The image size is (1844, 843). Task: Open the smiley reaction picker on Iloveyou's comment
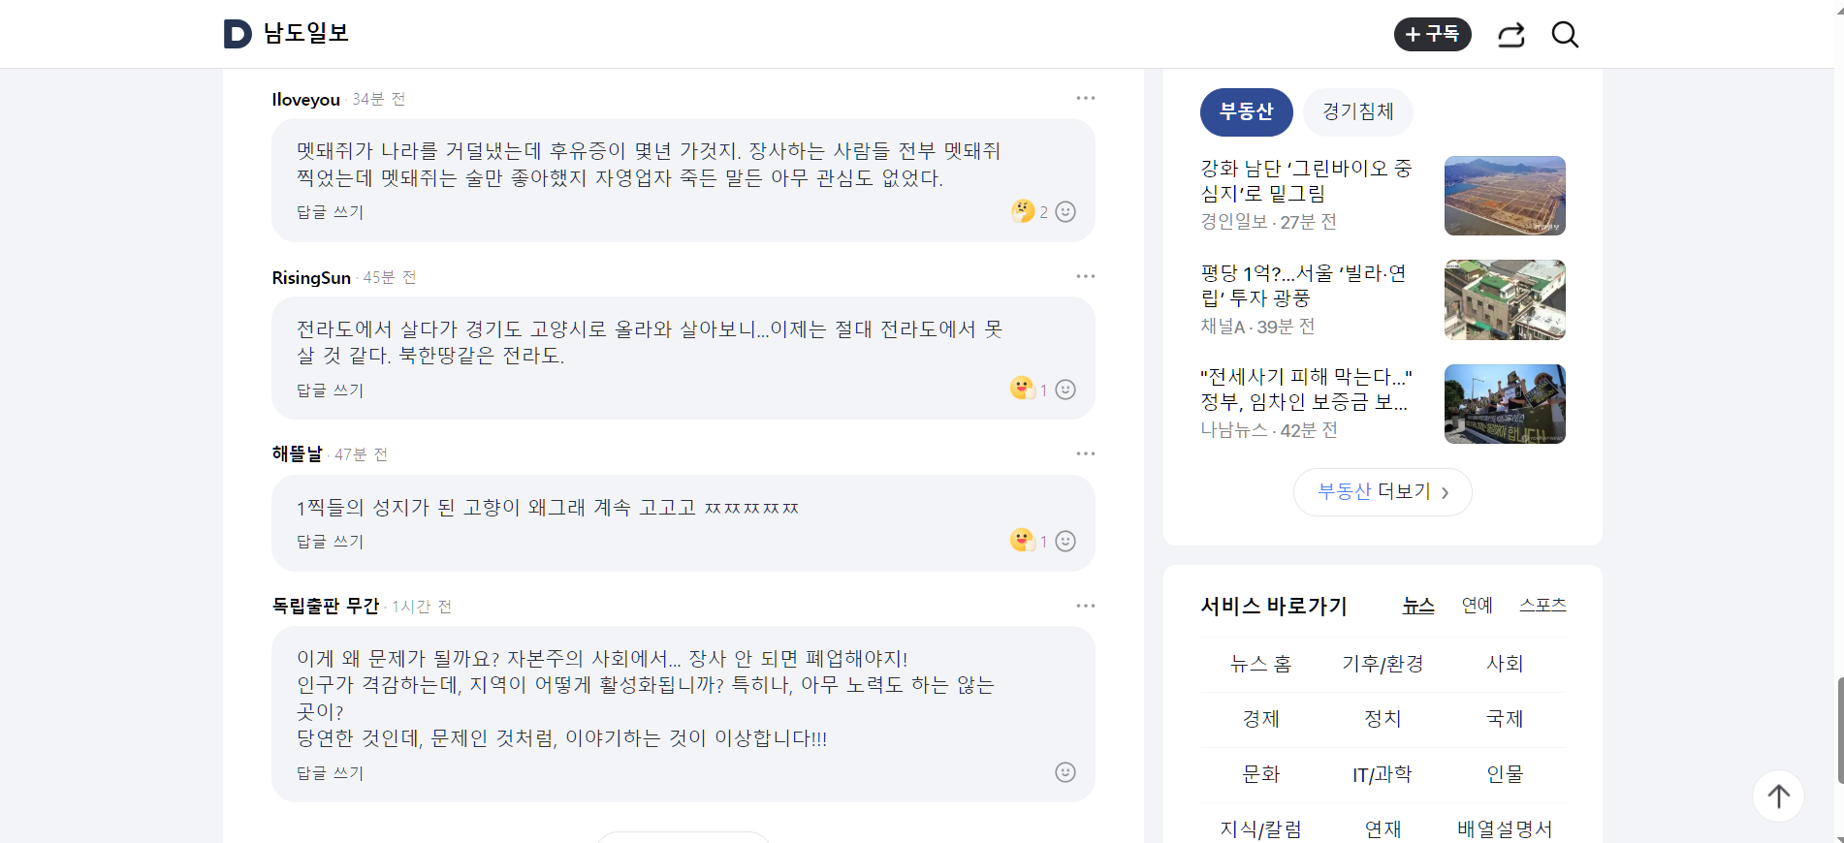(1065, 211)
